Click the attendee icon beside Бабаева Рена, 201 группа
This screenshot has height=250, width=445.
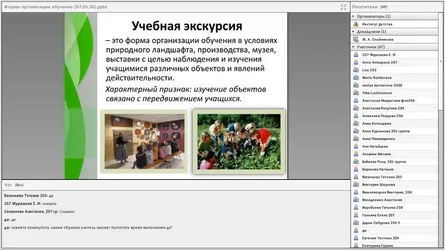tap(356, 162)
